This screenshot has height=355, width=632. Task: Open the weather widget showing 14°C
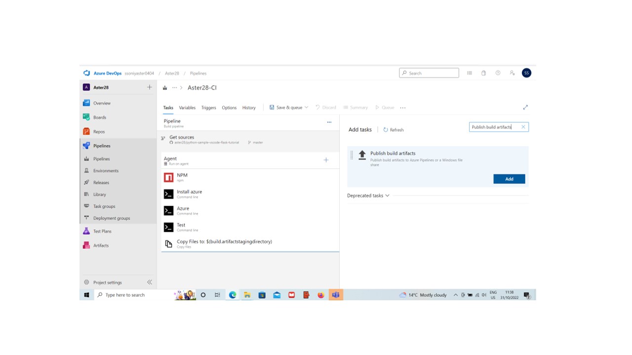(x=423, y=295)
